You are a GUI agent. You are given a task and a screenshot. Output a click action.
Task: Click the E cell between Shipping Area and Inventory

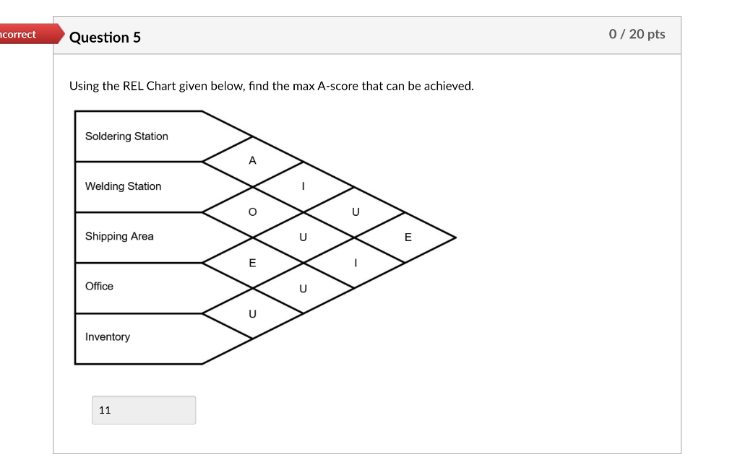[x=408, y=237]
